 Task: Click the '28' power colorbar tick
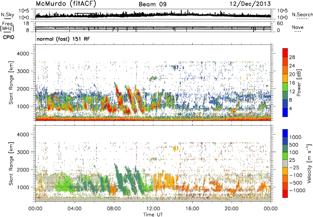pos(292,57)
